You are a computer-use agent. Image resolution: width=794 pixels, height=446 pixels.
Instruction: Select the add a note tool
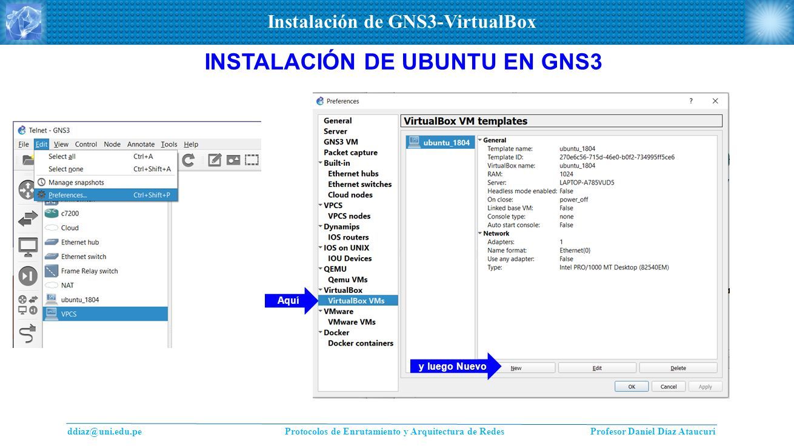coord(215,160)
